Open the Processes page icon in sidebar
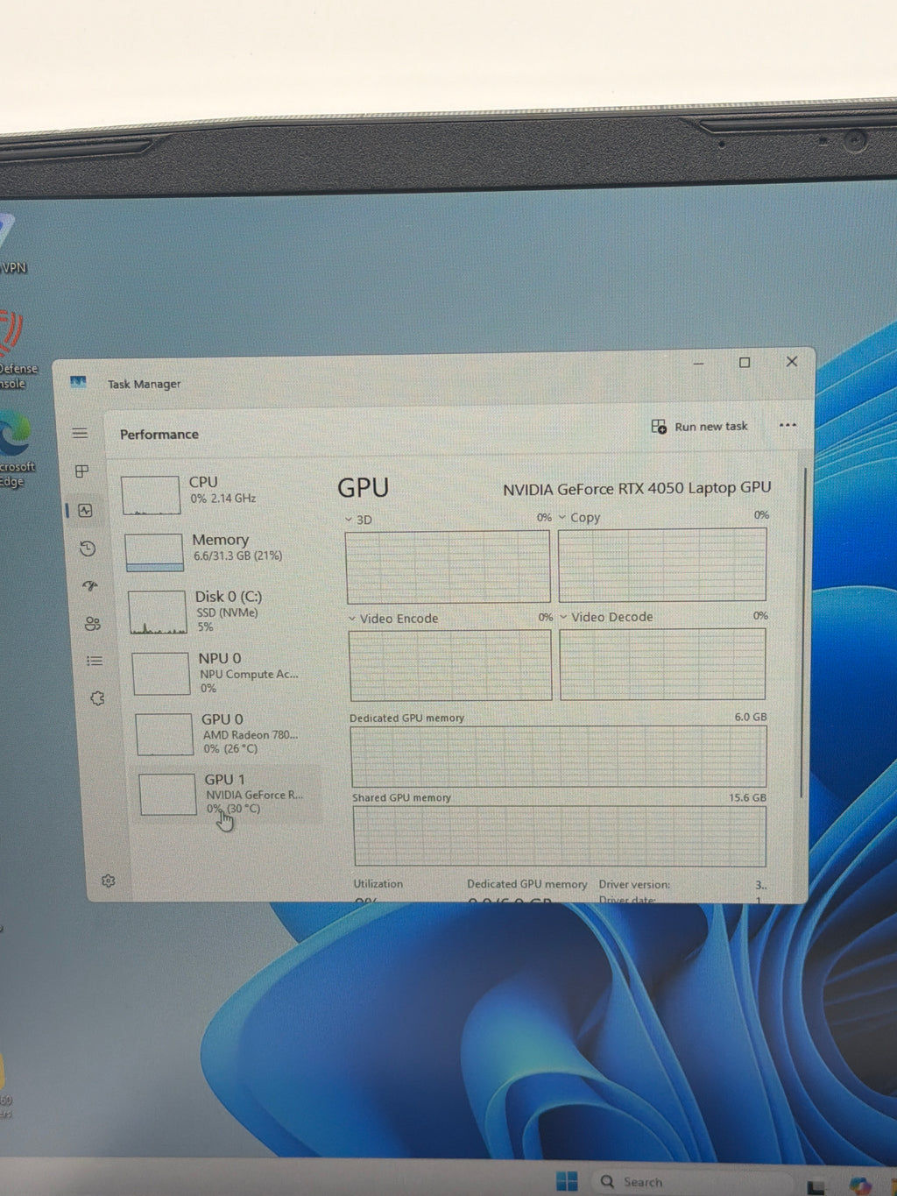 click(x=82, y=471)
